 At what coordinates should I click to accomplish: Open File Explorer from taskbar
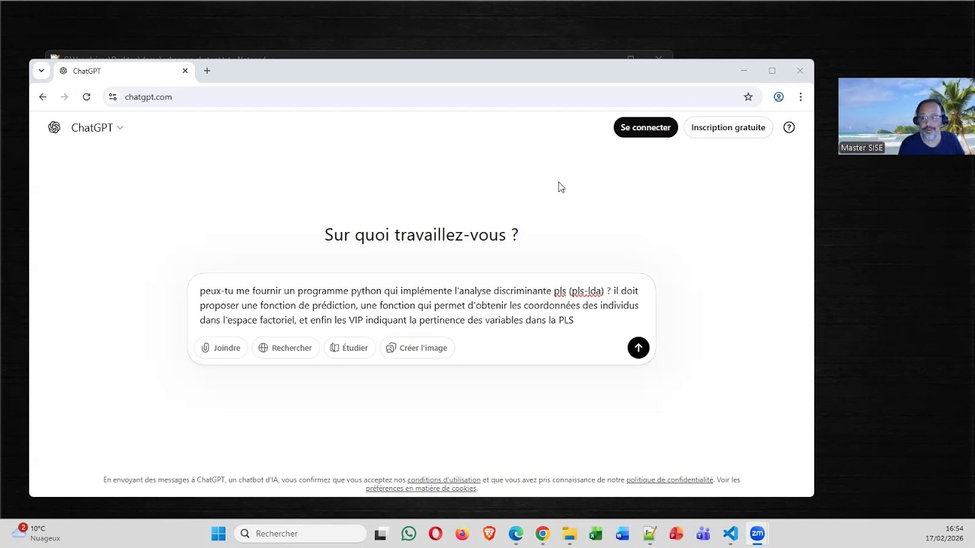(x=569, y=534)
